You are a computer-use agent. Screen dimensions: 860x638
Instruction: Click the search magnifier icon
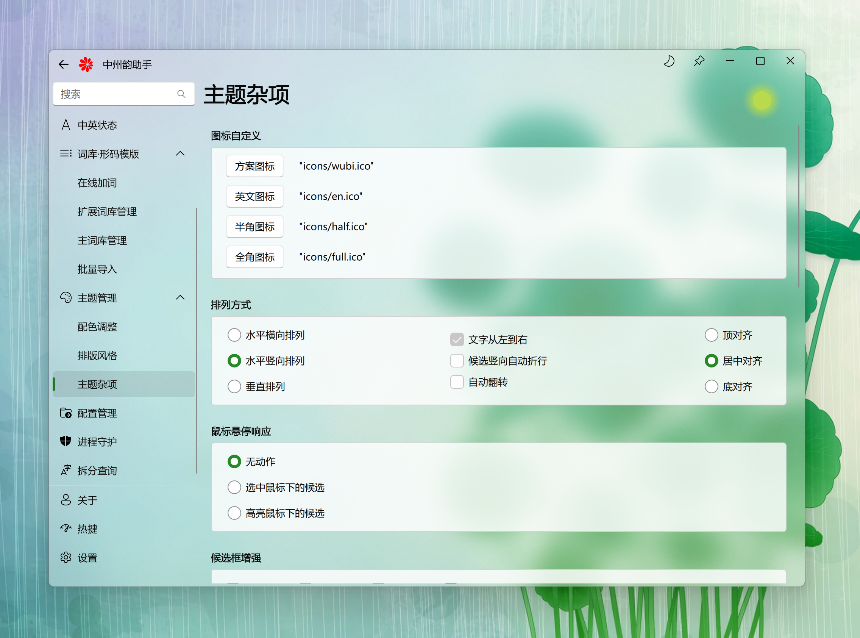click(181, 94)
